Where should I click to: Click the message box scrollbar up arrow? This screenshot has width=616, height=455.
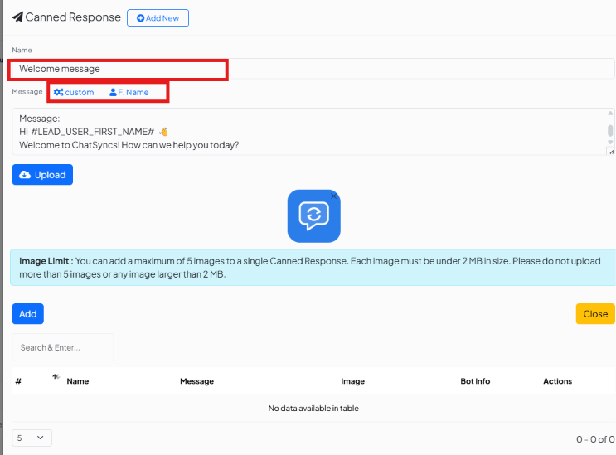coord(610,114)
